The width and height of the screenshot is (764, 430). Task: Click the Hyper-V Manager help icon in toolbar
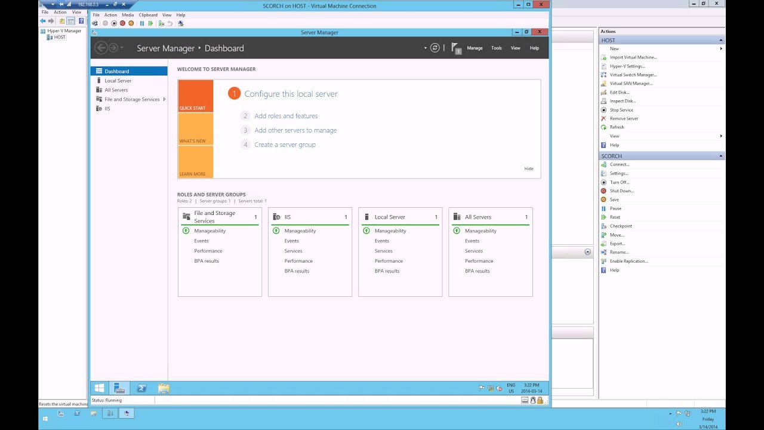[81, 21]
